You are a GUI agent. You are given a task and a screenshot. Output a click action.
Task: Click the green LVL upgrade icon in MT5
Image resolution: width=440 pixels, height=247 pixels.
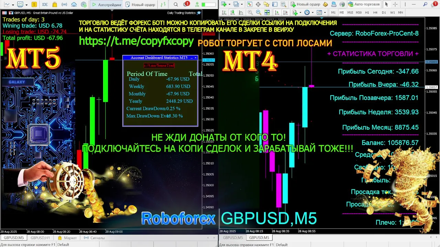[197, 4]
